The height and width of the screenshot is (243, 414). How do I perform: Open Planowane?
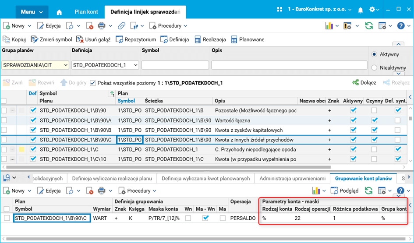248,39
